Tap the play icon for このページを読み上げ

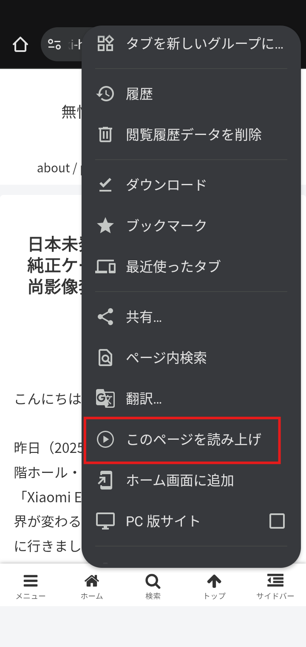[x=105, y=439]
